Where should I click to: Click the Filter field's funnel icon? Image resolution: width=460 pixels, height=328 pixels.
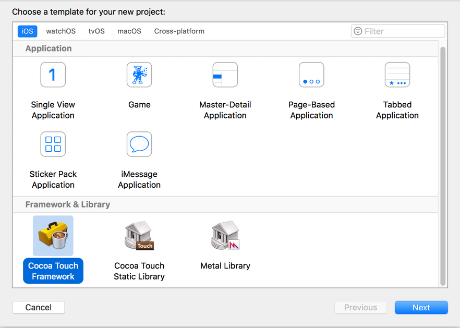click(x=358, y=31)
